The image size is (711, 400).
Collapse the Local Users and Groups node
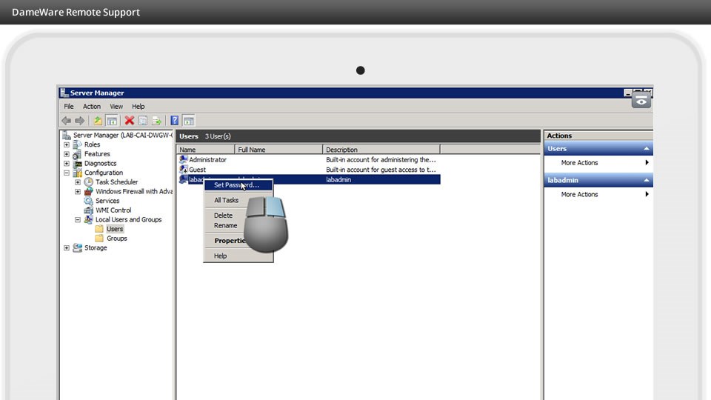[x=78, y=219]
